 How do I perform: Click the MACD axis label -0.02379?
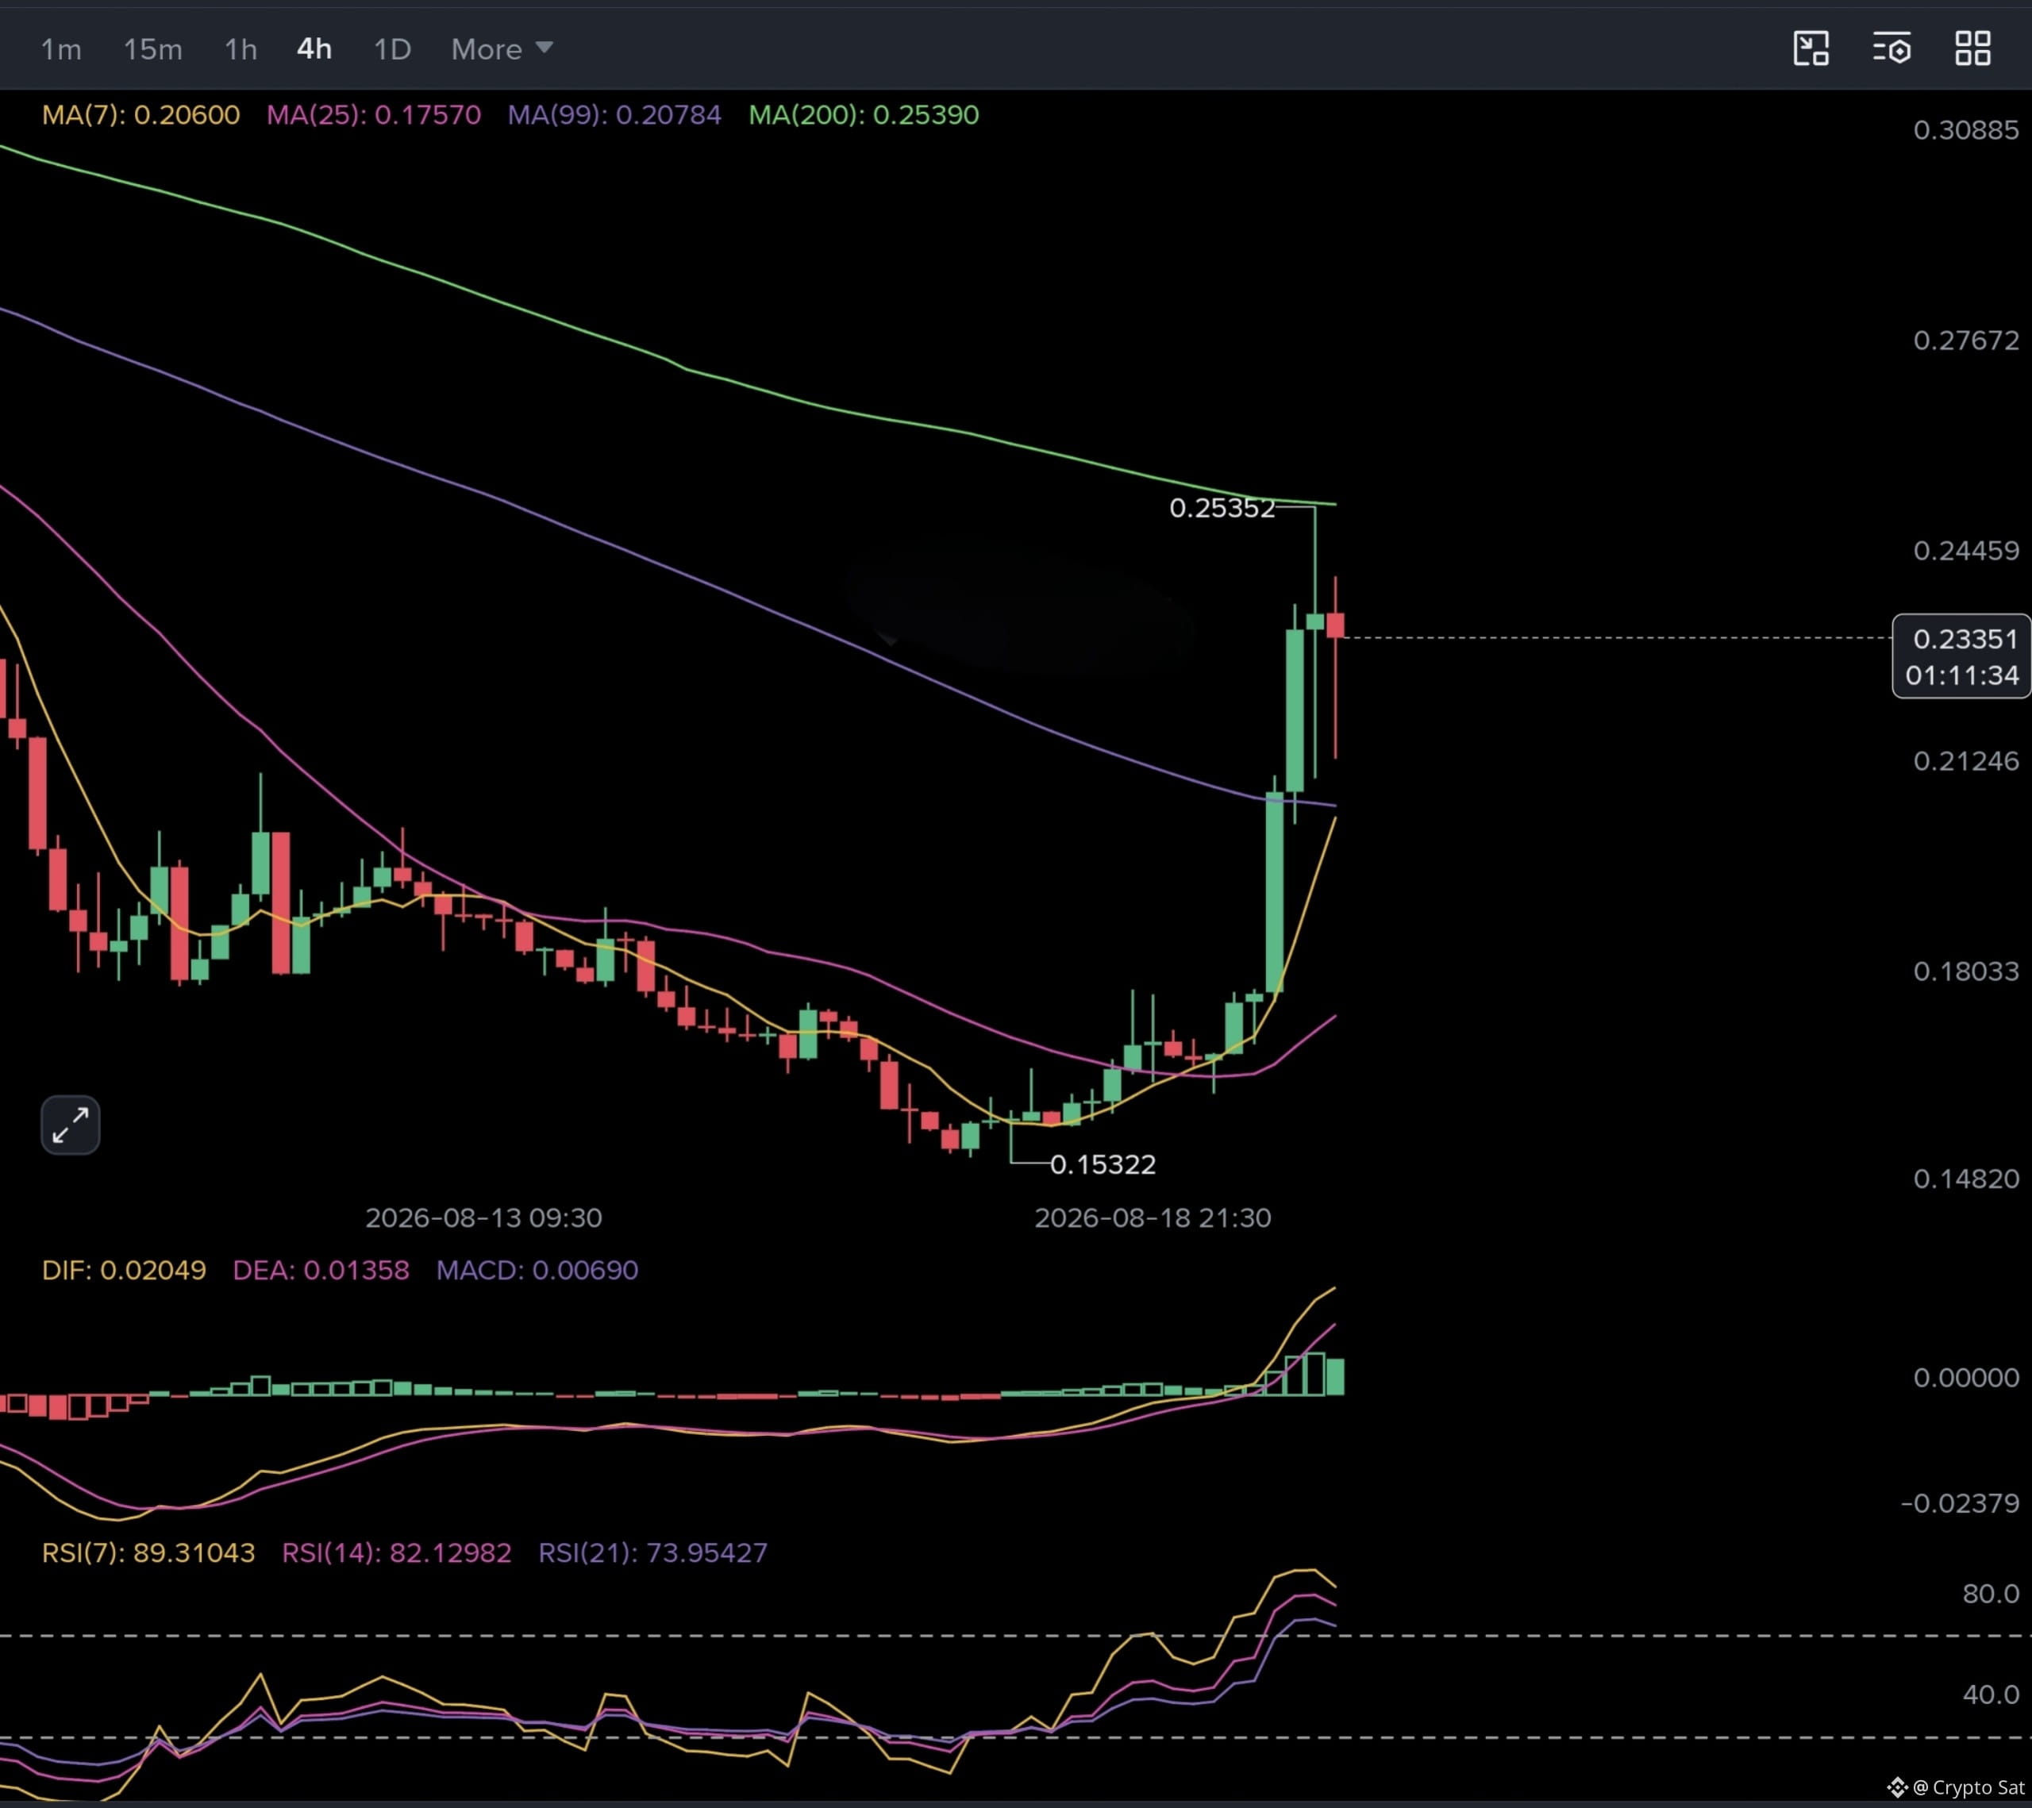(x=1960, y=1503)
